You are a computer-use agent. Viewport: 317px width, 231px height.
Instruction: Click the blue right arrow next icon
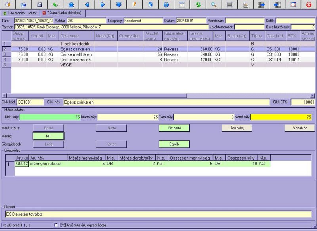click(103, 4)
